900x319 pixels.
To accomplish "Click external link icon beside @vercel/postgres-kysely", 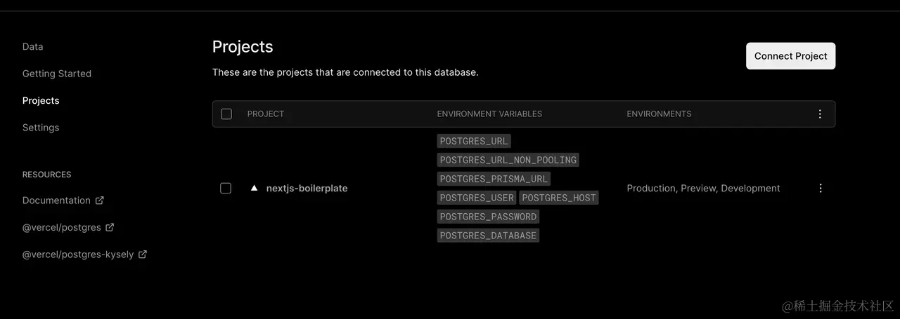I will click(143, 254).
